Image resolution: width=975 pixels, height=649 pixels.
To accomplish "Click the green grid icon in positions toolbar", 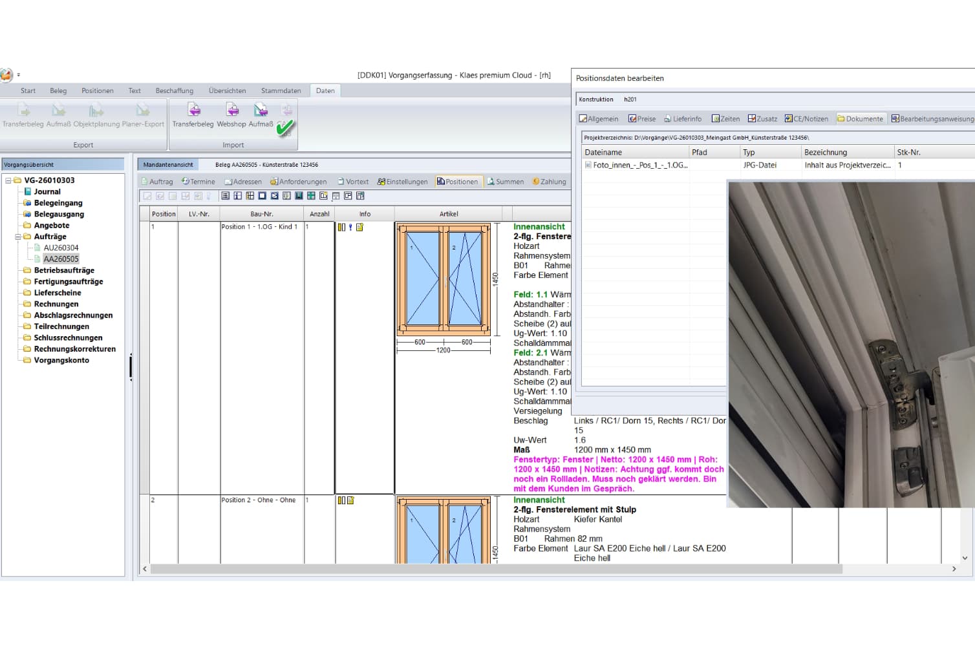I will tap(311, 196).
